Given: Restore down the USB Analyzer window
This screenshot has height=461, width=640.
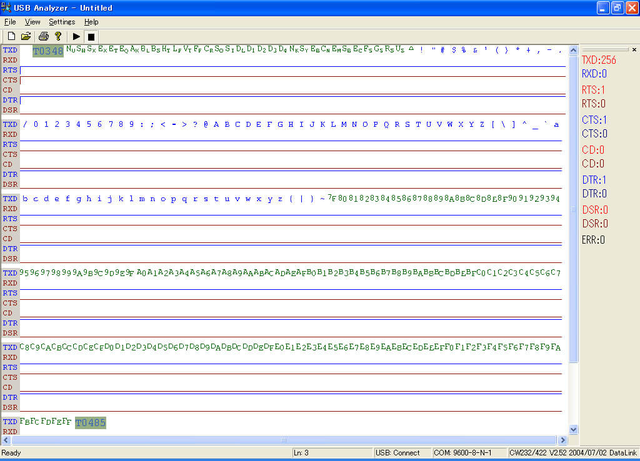Looking at the screenshot, I should point(617,7).
